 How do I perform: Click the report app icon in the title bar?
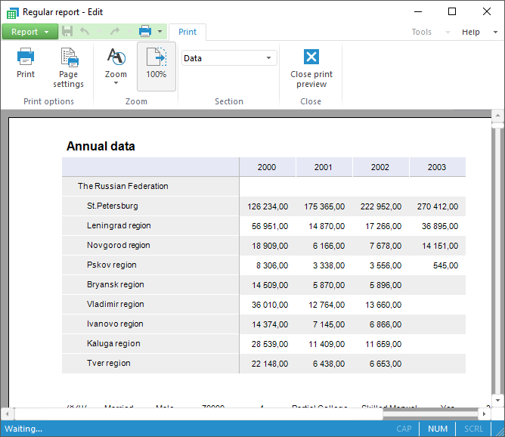(12, 12)
